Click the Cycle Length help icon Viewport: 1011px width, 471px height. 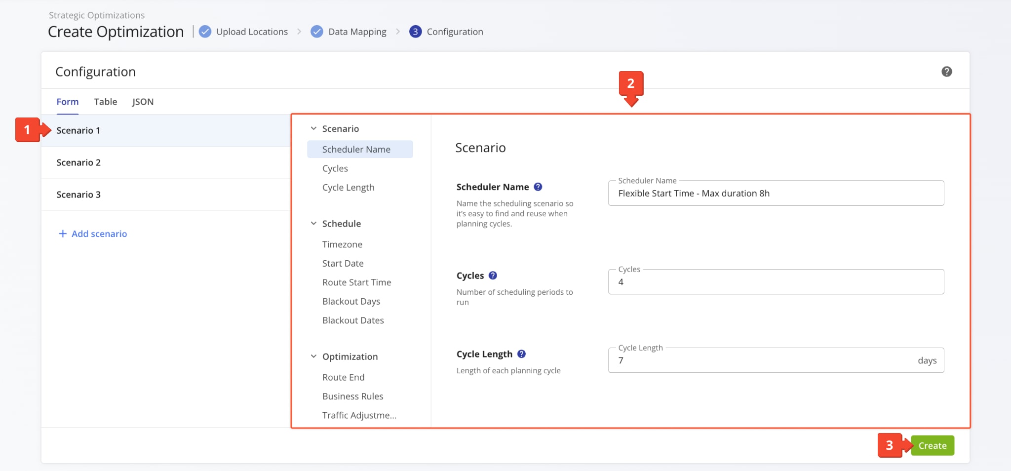[521, 354]
